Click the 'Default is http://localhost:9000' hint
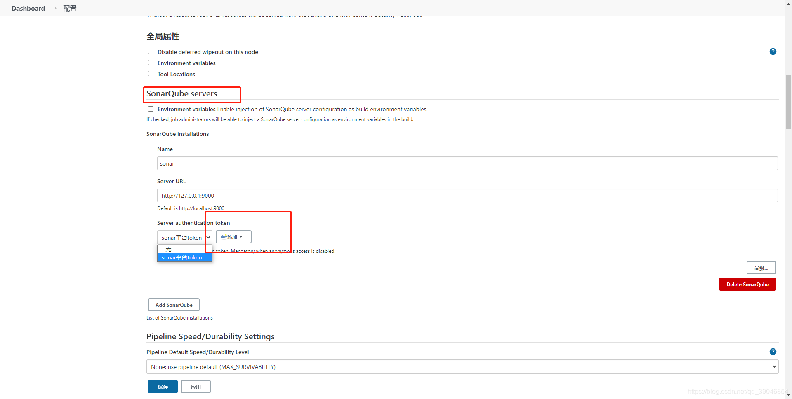 tap(191, 208)
